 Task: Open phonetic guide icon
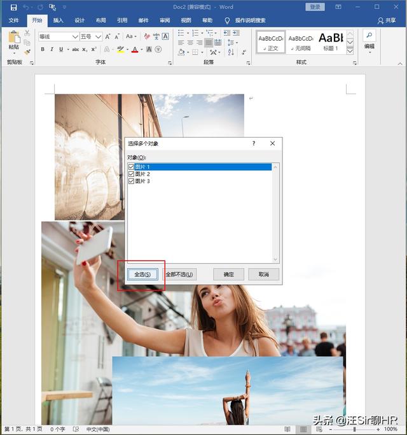click(156, 36)
